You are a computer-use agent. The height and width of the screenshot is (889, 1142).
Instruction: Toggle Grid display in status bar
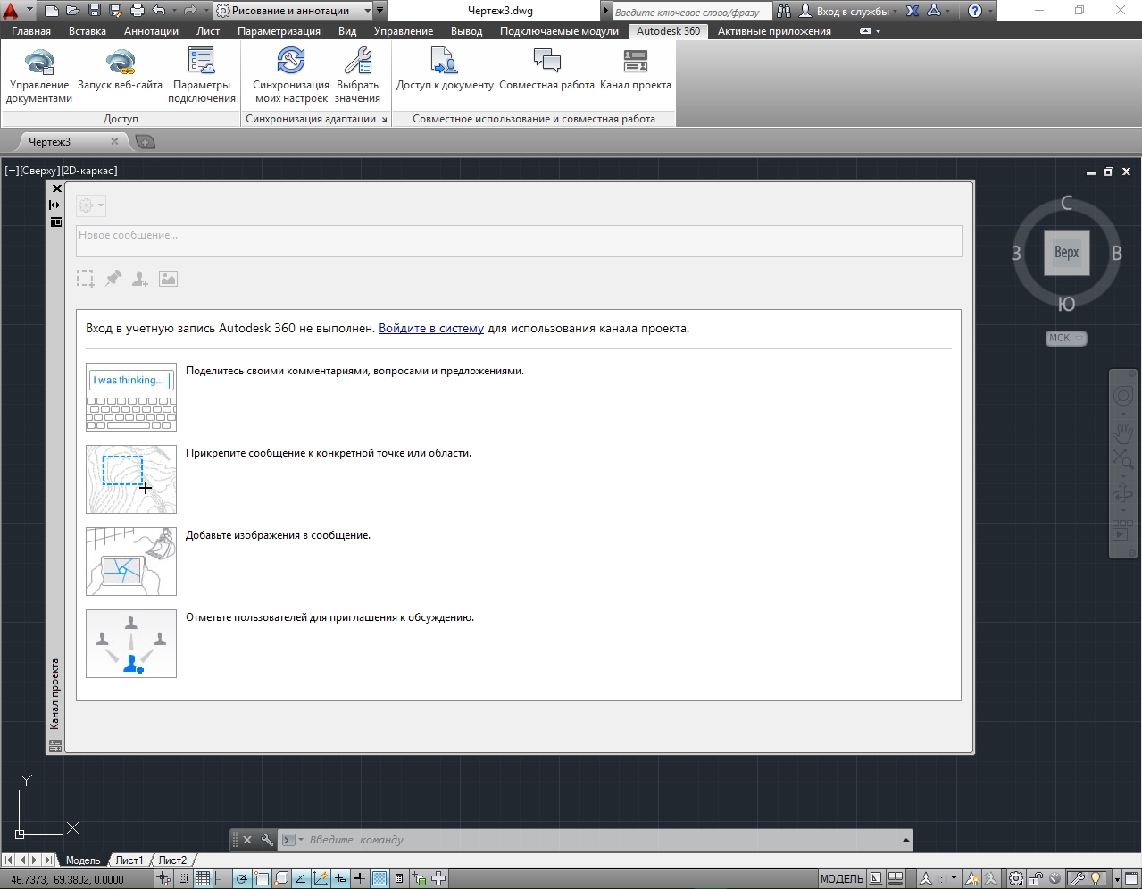coord(203,878)
